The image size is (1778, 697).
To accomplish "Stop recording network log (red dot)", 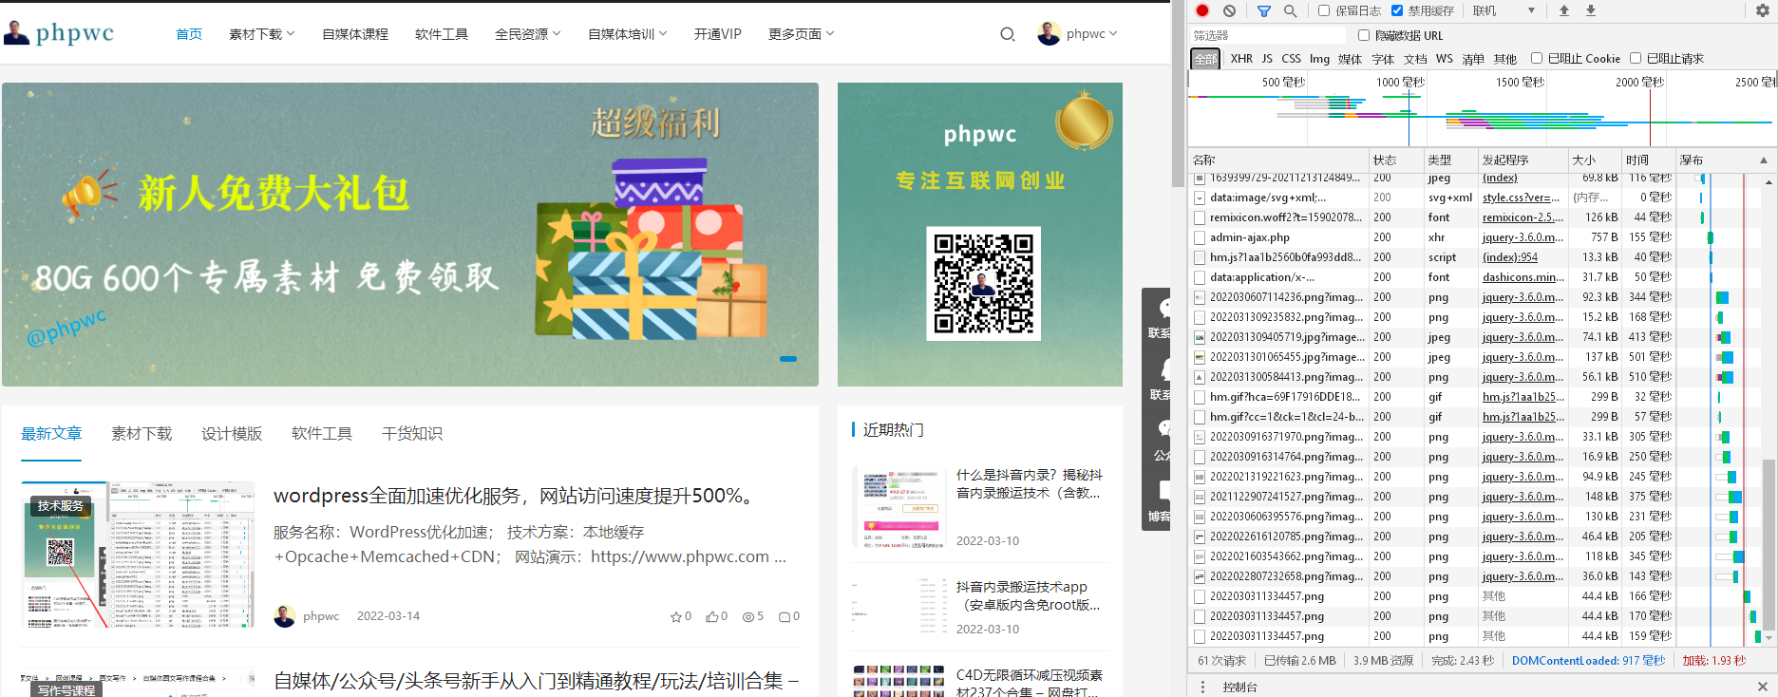I will click(x=1202, y=10).
